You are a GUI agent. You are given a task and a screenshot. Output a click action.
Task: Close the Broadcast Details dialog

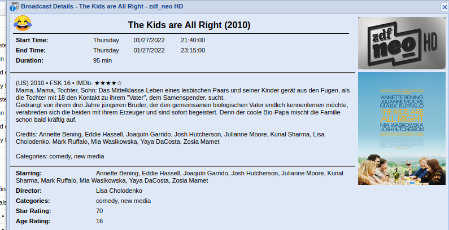(x=444, y=7)
